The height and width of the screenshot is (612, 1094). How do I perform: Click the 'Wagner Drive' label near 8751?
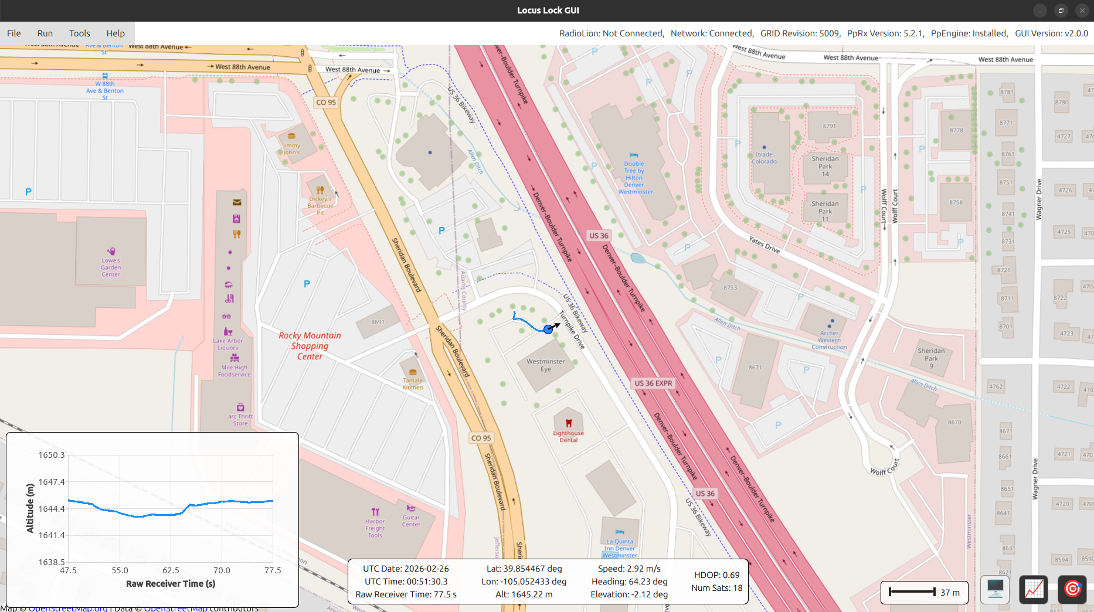tap(1039, 199)
